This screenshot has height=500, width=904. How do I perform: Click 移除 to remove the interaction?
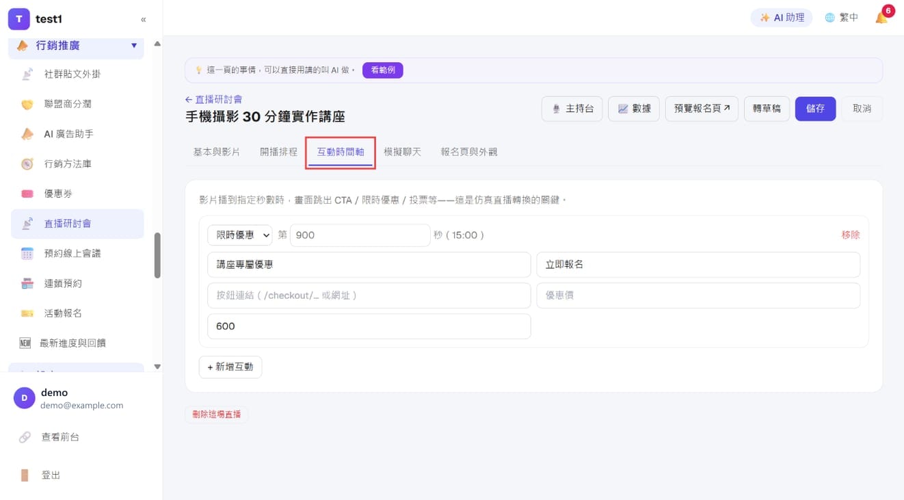click(851, 235)
